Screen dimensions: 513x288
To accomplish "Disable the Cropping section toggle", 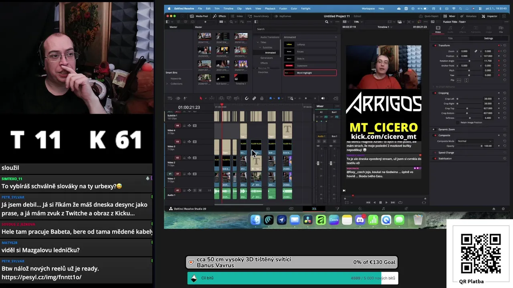I will [435, 93].
